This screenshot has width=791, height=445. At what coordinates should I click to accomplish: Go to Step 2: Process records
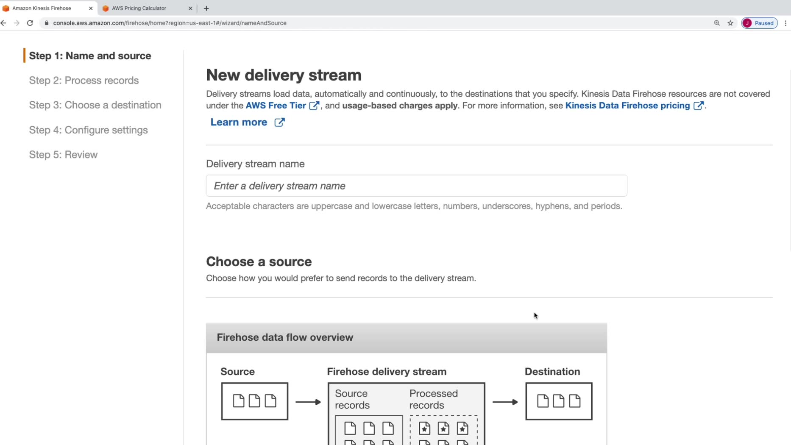pyautogui.click(x=84, y=80)
